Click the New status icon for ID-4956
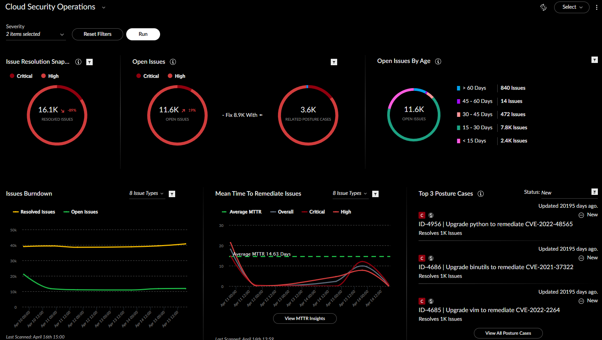The image size is (602, 340). [x=581, y=215]
